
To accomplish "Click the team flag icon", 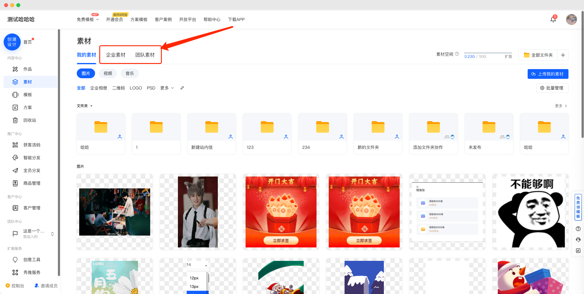I will coord(15,234).
